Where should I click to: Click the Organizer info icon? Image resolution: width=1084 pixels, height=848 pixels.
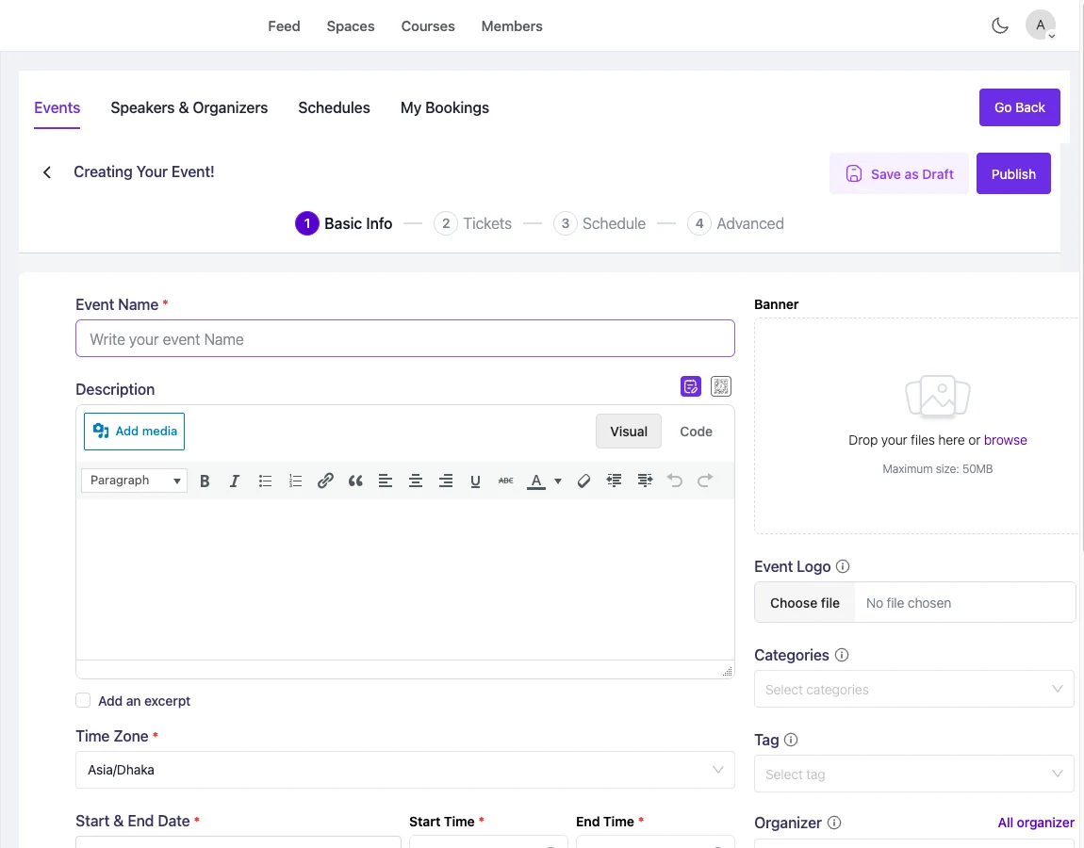point(834,824)
